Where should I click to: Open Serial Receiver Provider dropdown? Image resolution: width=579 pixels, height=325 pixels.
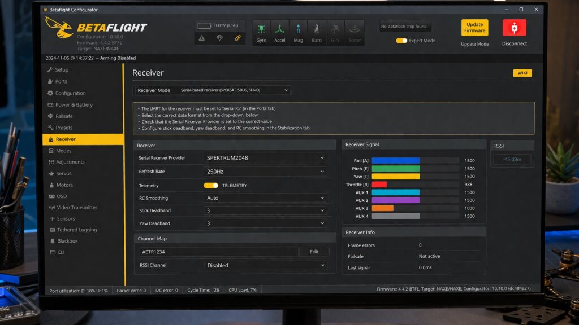(265, 158)
